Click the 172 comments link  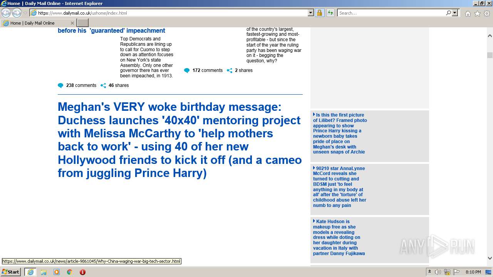208,70
